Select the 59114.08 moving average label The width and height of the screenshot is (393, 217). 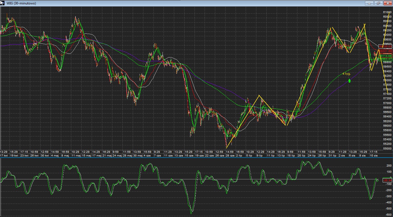click(385, 56)
